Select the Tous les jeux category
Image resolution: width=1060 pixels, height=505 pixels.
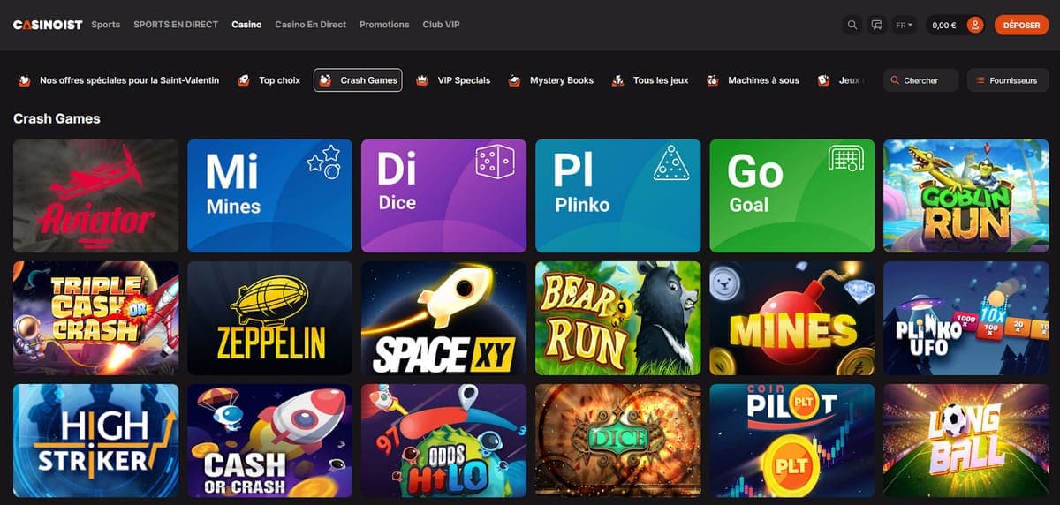(x=650, y=80)
